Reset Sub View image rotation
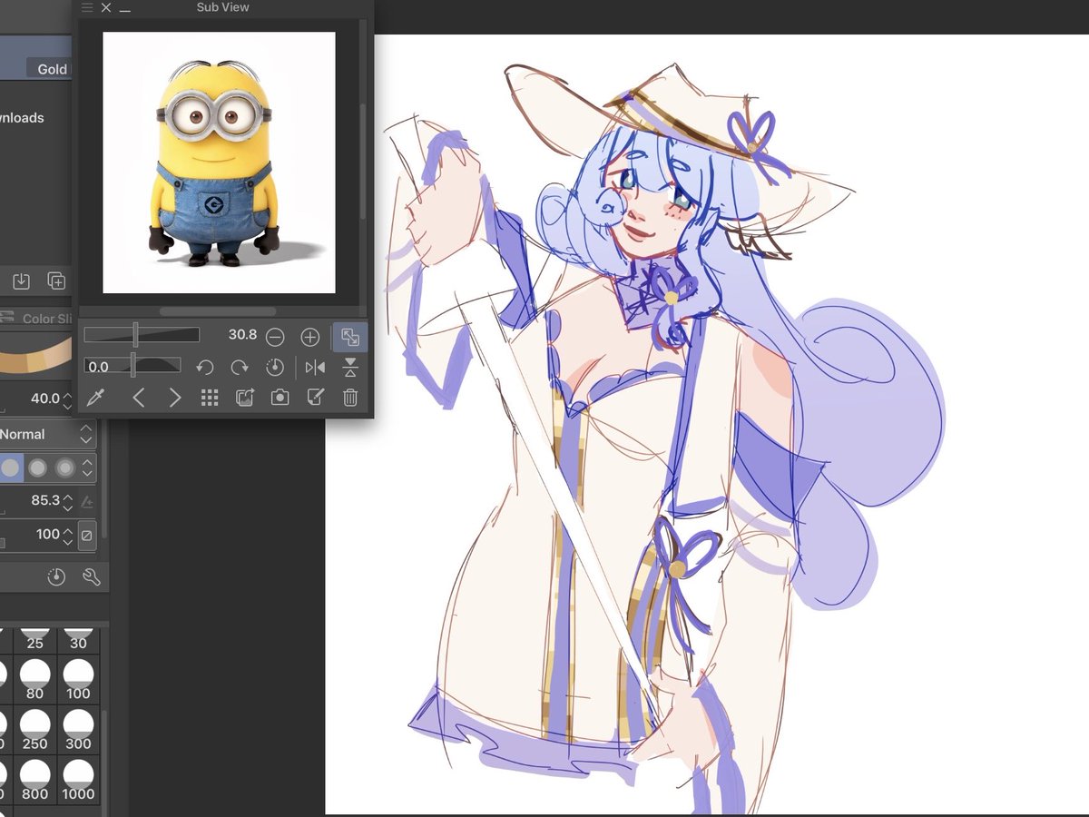Image resolution: width=1089 pixels, height=817 pixels. click(275, 368)
